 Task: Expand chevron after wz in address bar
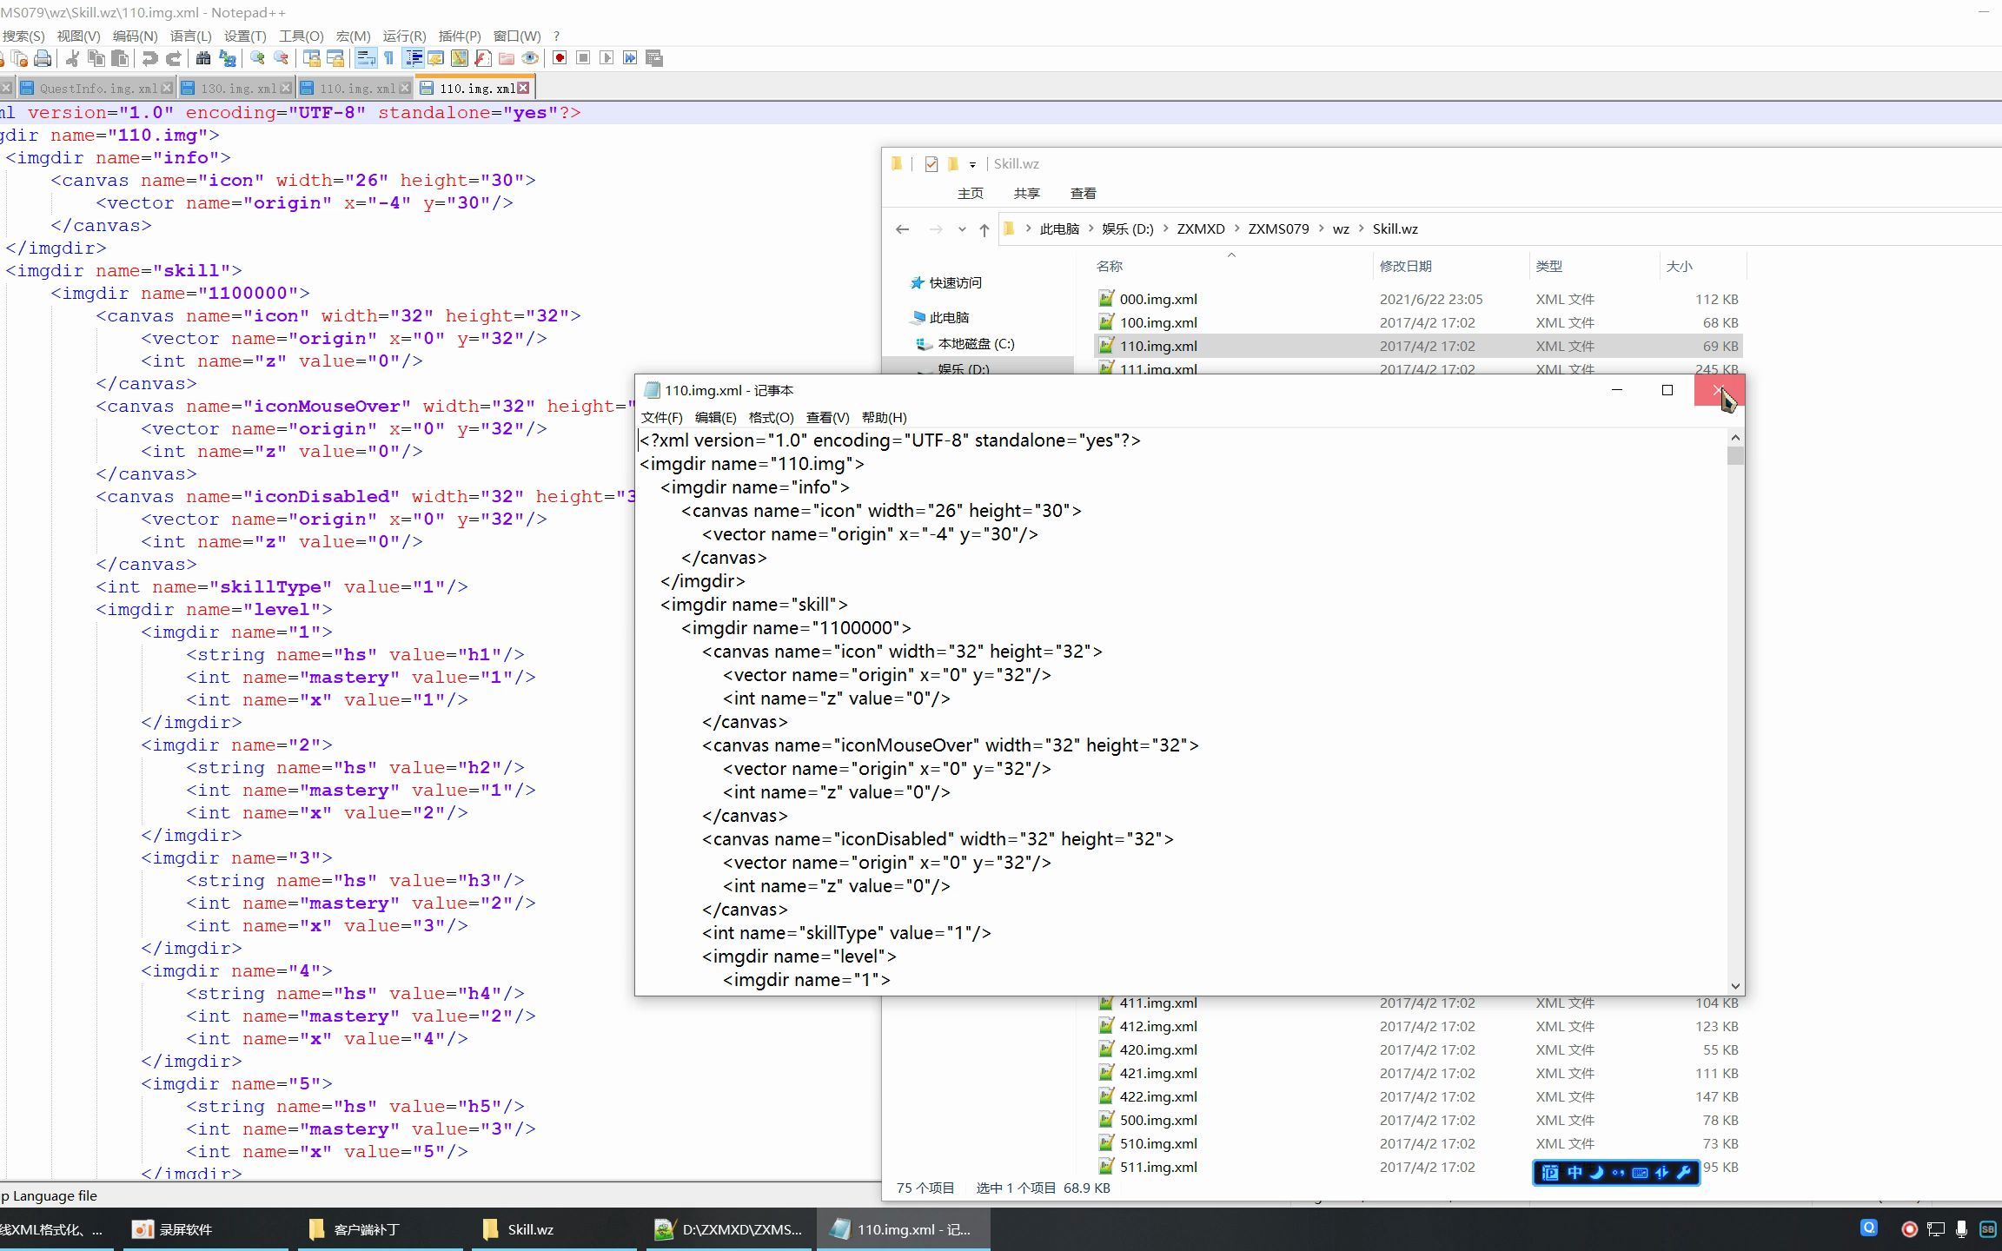click(x=1361, y=229)
